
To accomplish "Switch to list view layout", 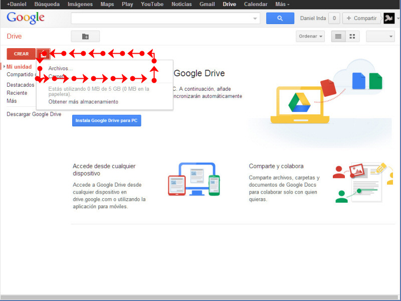I will (x=338, y=36).
